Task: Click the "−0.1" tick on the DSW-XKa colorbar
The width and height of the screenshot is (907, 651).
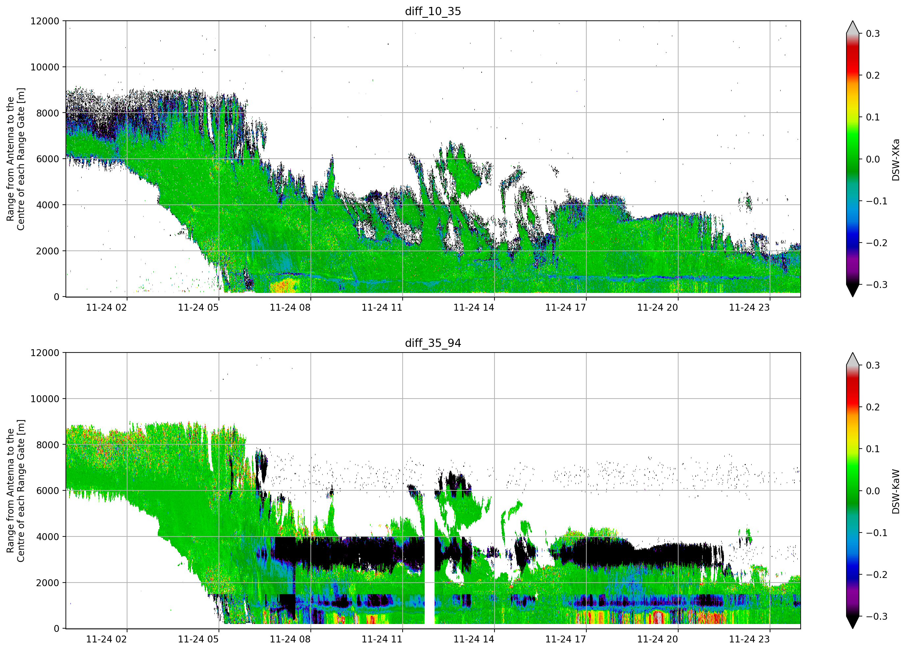Action: [x=877, y=201]
